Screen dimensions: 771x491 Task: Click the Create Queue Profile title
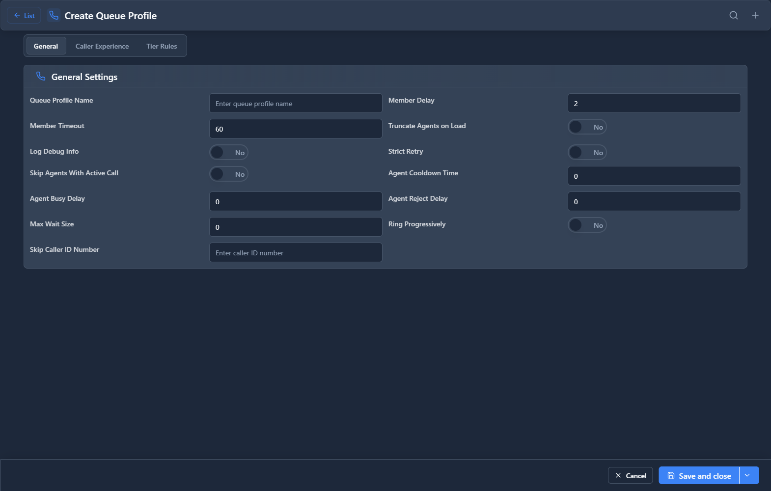[110, 16]
